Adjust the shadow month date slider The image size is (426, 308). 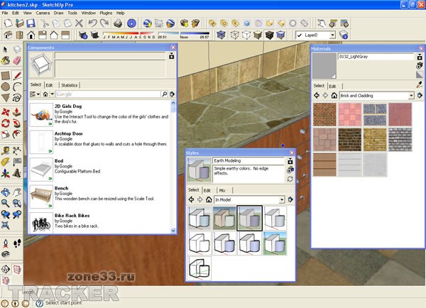(129, 33)
